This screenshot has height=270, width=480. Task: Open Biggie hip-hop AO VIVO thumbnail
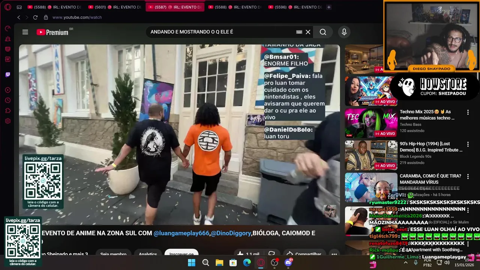(371, 155)
